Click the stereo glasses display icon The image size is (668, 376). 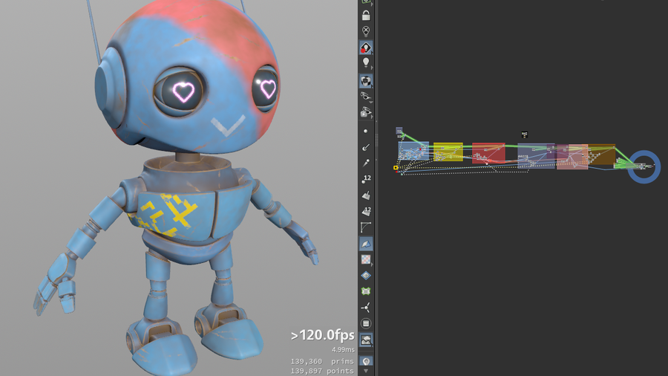click(x=366, y=96)
